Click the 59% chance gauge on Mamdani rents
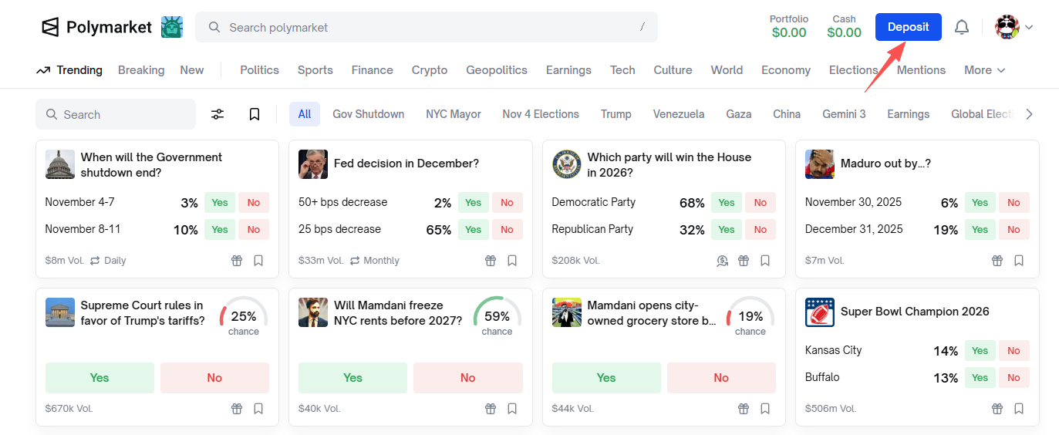1059x435 pixels. pyautogui.click(x=497, y=317)
